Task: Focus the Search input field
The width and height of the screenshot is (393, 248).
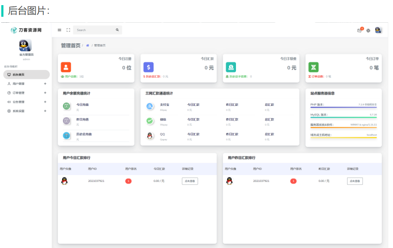Action: (x=94, y=30)
